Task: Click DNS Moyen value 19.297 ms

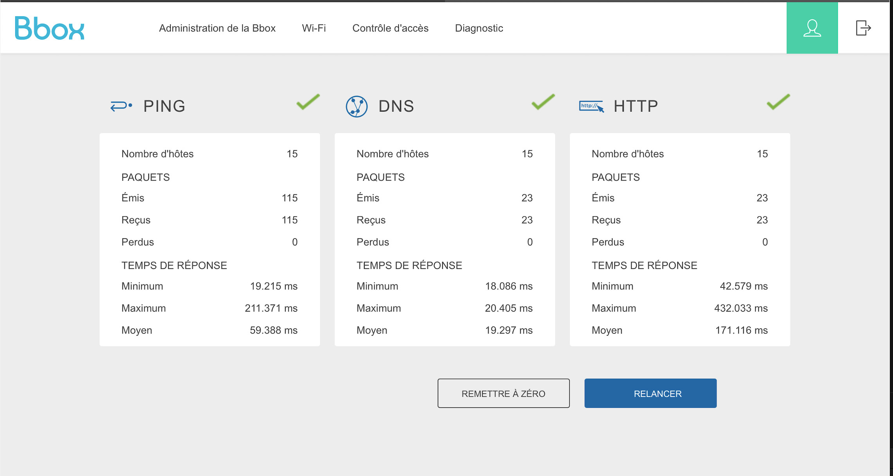Action: (x=509, y=330)
